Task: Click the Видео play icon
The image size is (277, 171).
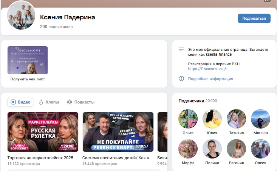Action: 13,102
